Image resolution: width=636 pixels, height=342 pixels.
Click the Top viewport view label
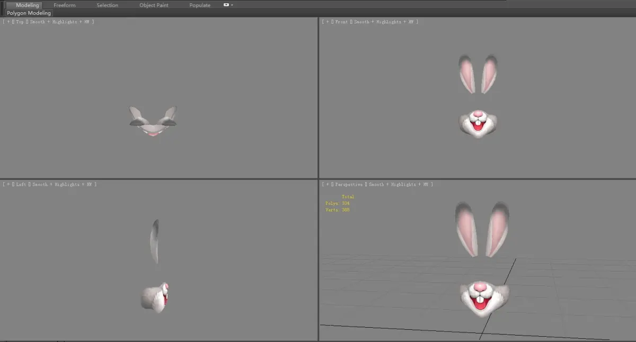[x=20, y=22]
